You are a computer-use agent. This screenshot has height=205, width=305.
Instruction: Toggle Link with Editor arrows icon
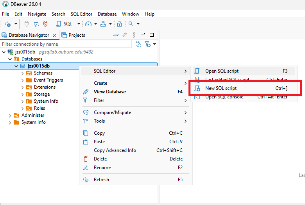point(125,35)
